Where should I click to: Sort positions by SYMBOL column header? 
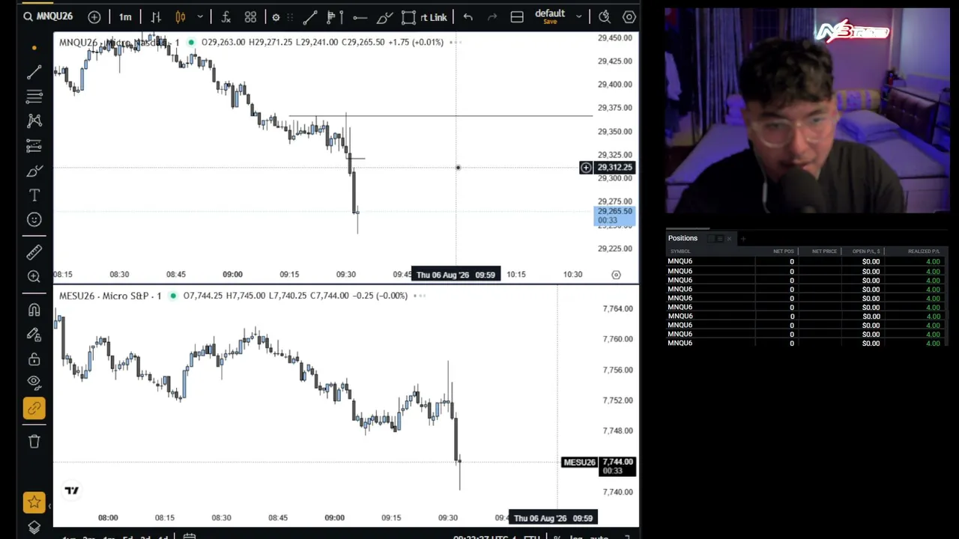[x=680, y=252]
